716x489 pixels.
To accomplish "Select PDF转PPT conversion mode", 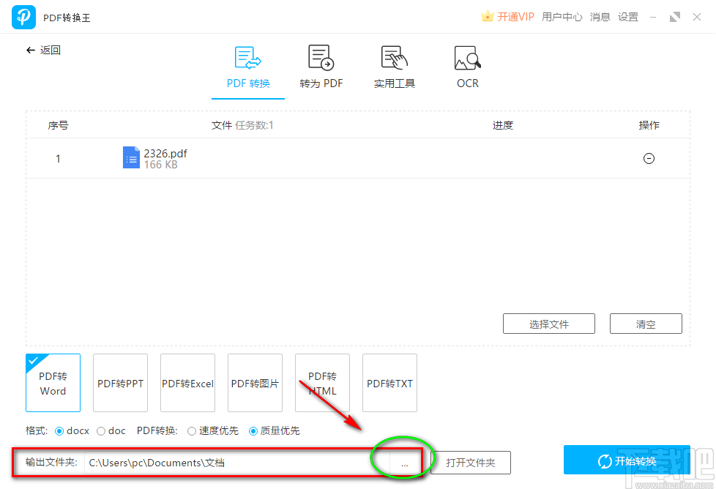I will 120,383.
